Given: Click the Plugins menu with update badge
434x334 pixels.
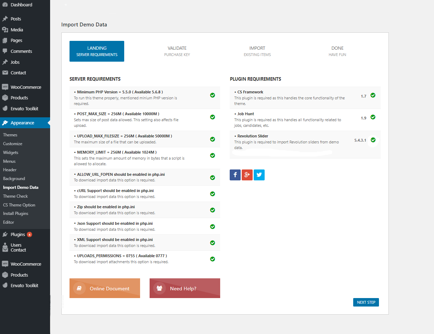Looking at the screenshot, I should (x=18, y=234).
